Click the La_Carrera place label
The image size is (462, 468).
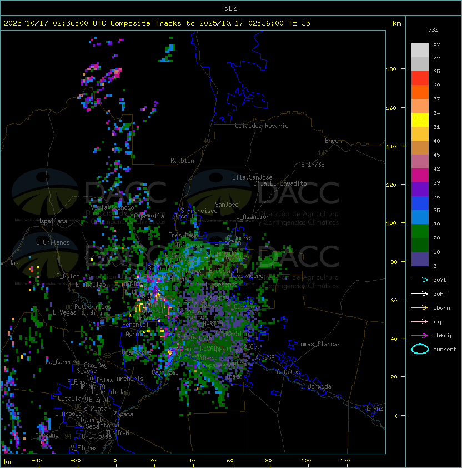pyautogui.click(x=63, y=362)
